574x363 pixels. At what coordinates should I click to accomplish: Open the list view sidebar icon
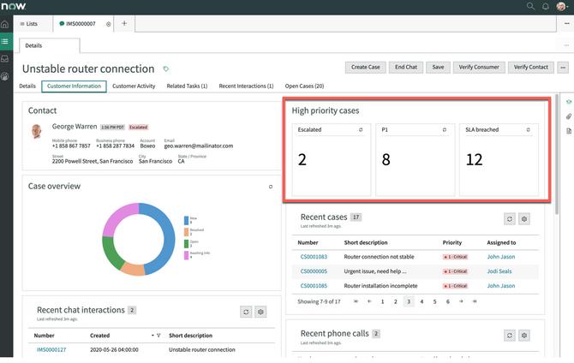coord(5,41)
